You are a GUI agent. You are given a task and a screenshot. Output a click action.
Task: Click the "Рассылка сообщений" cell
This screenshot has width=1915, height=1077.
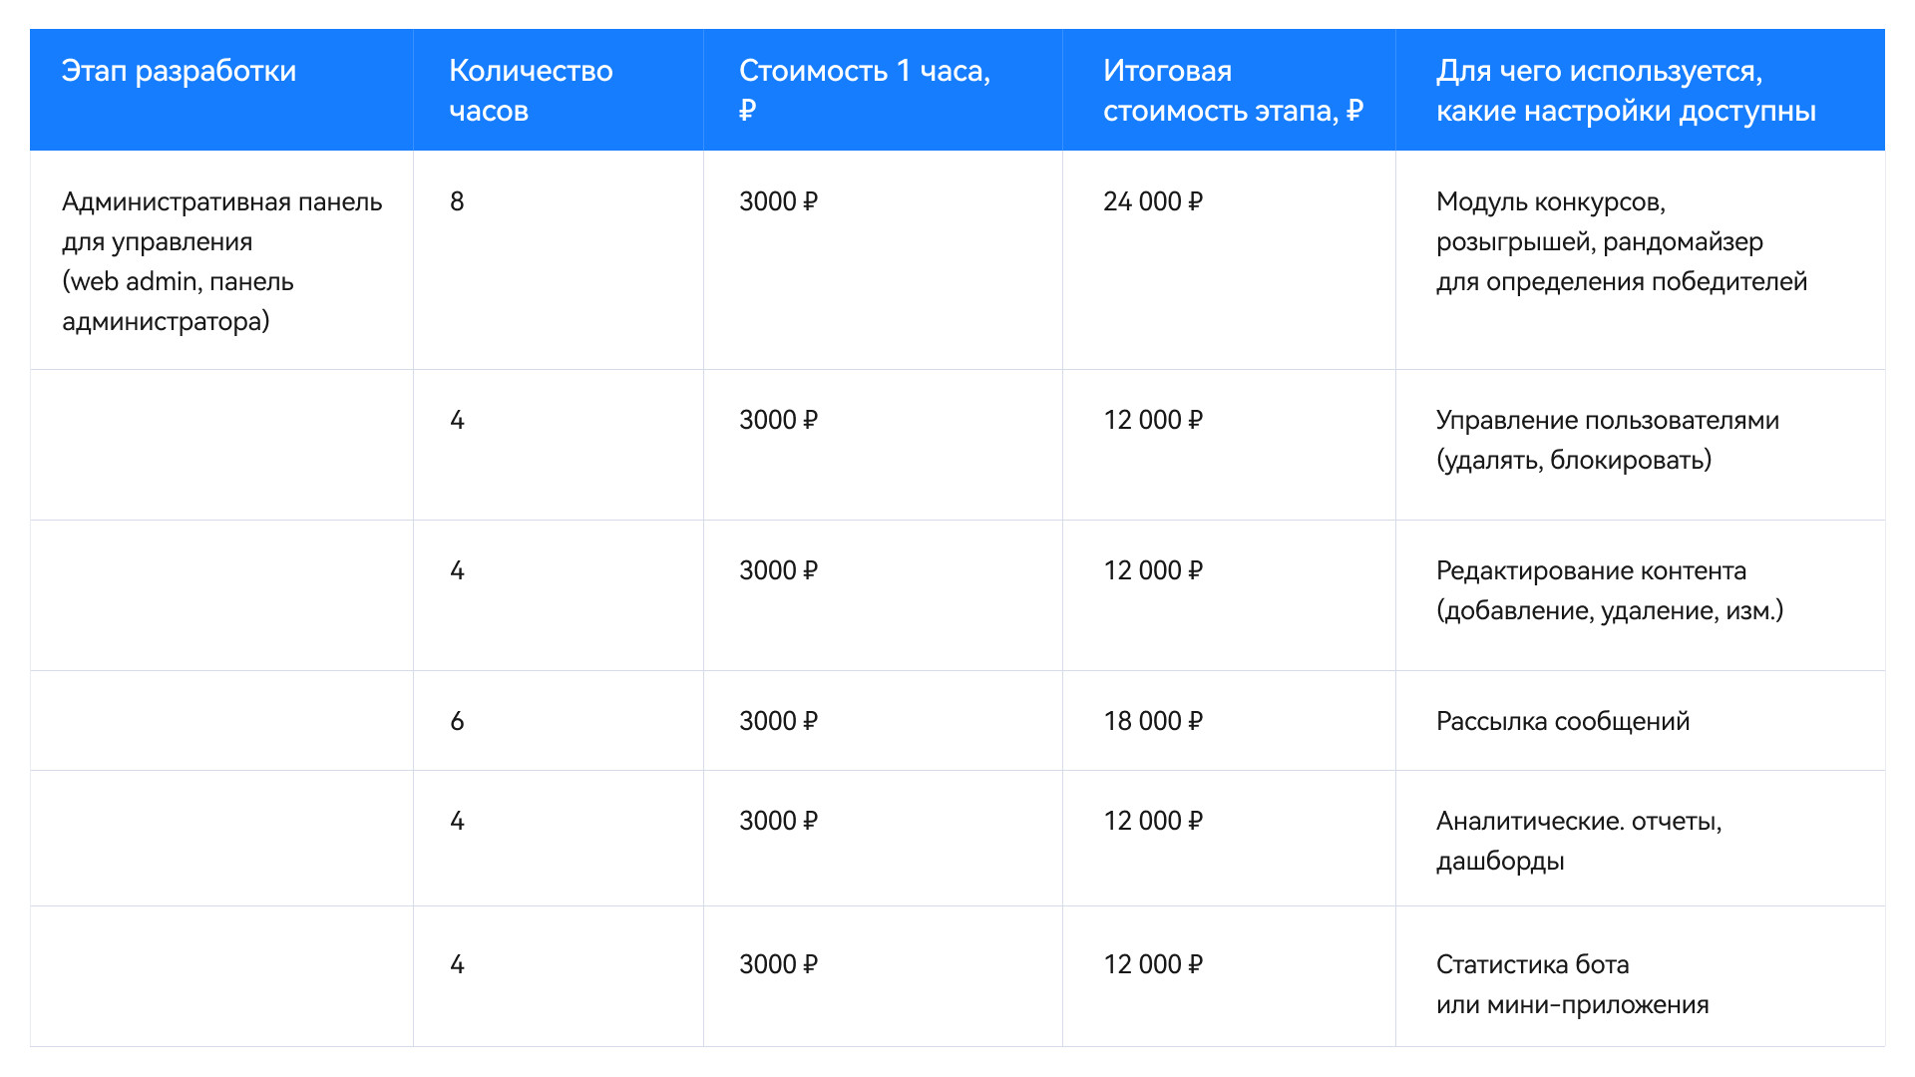point(1562,721)
